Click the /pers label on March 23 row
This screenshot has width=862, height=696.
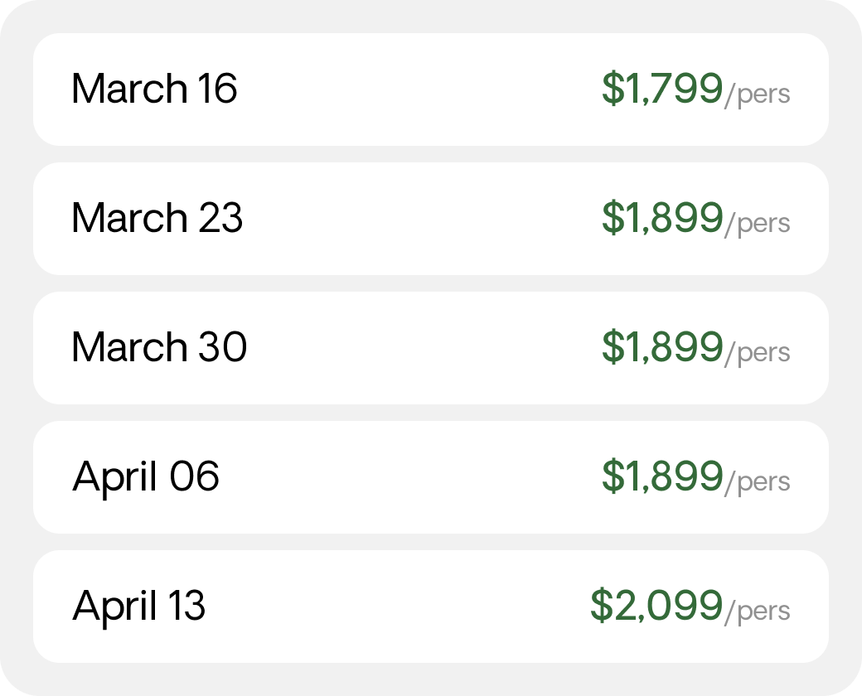(x=757, y=224)
